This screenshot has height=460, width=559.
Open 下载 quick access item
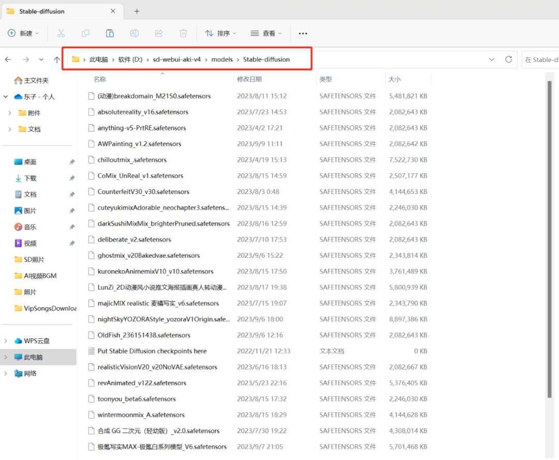point(25,178)
